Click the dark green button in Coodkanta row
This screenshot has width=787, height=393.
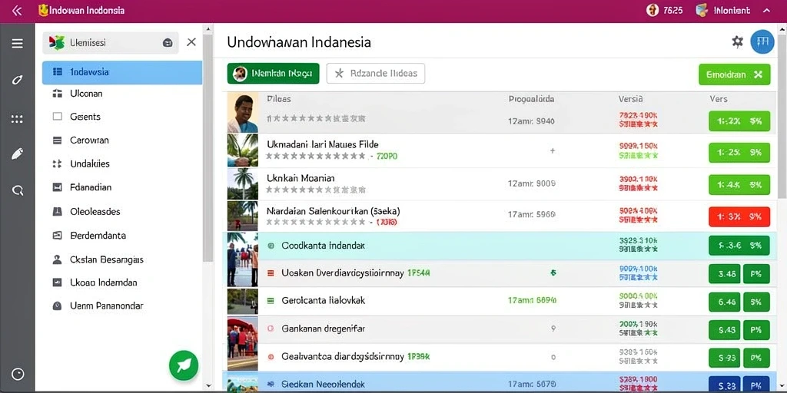pos(739,246)
